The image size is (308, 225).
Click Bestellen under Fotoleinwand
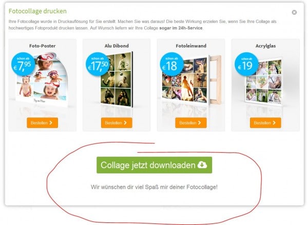191,123
